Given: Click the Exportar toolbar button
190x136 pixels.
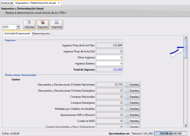Looking at the screenshot, I should coord(43,25).
